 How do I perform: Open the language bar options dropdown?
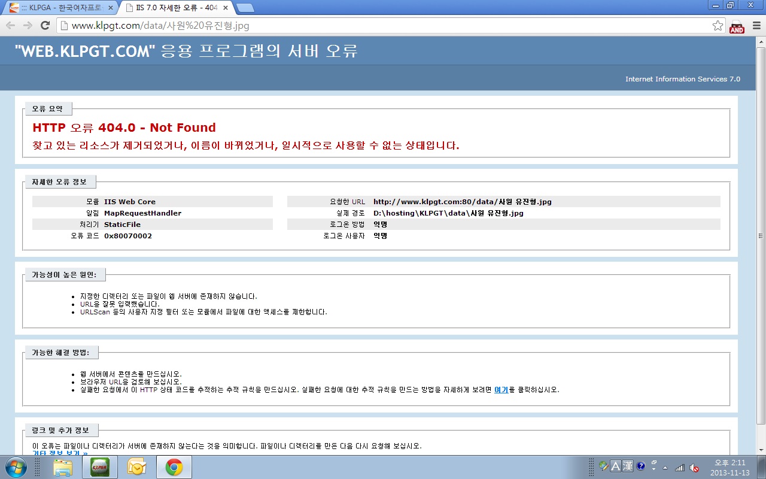click(x=653, y=470)
